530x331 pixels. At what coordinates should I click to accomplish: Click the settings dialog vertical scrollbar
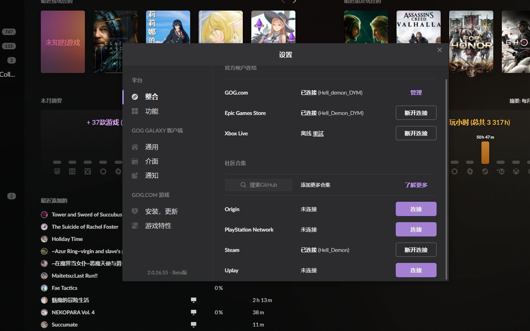[446, 179]
